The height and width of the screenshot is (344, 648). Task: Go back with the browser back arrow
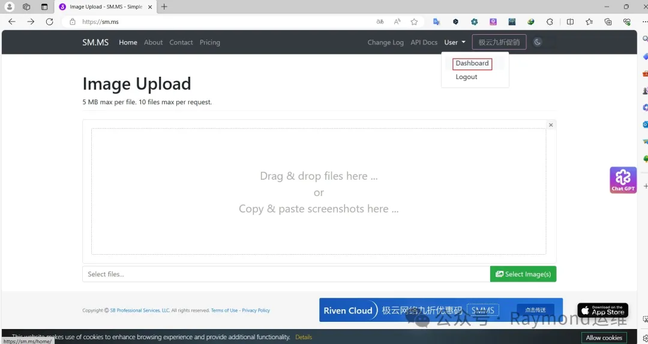click(12, 22)
